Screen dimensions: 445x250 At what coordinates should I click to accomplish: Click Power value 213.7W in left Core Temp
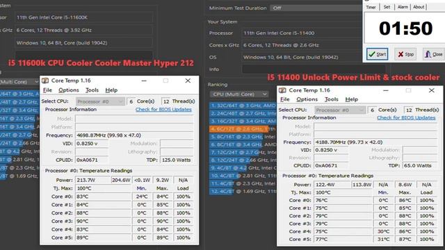click(92, 180)
